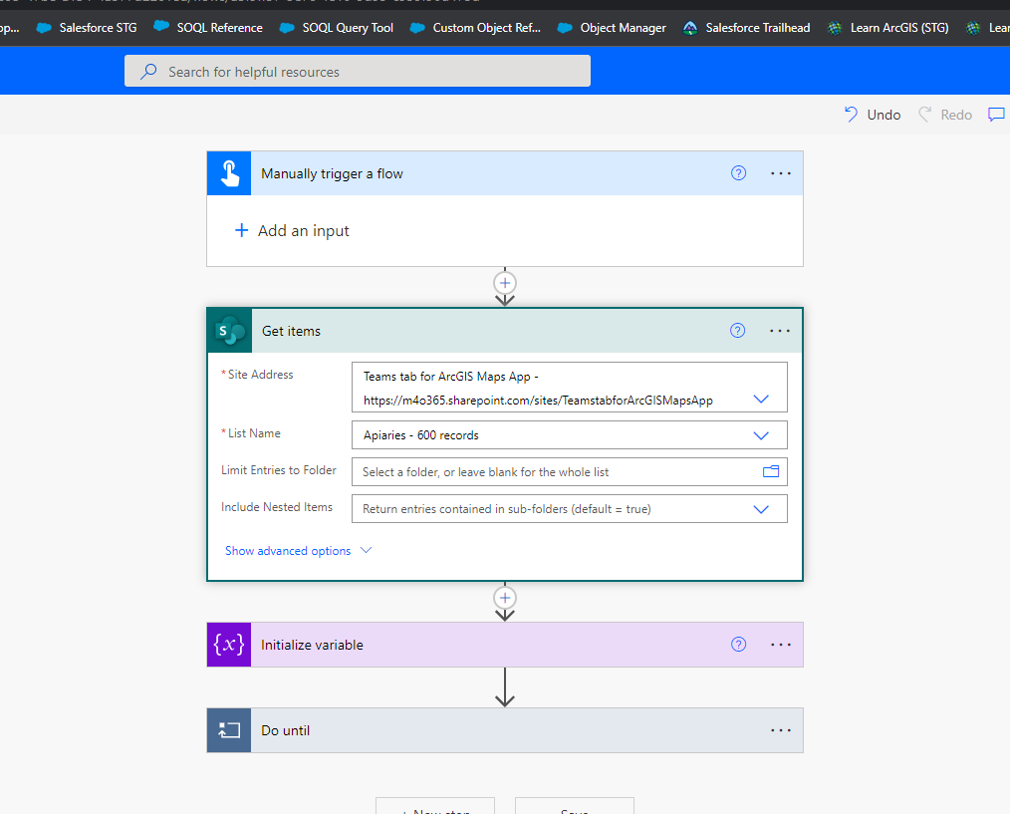Expand the Include Nested Items dropdown

point(761,509)
